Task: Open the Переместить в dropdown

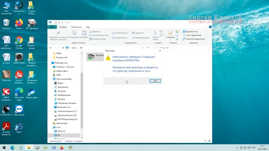Action: coord(120,33)
